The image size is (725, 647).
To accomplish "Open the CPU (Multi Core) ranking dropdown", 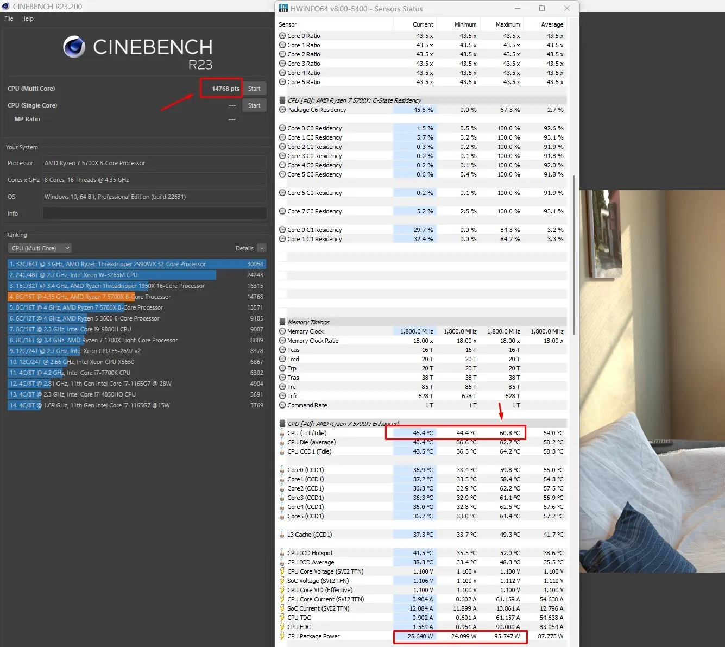I will (40, 248).
